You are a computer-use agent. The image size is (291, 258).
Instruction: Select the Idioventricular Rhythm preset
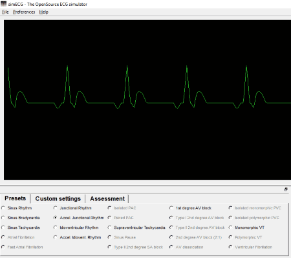click(x=76, y=228)
